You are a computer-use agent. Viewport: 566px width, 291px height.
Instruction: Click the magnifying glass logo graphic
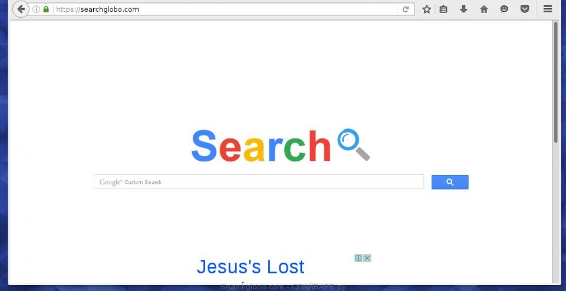[354, 144]
